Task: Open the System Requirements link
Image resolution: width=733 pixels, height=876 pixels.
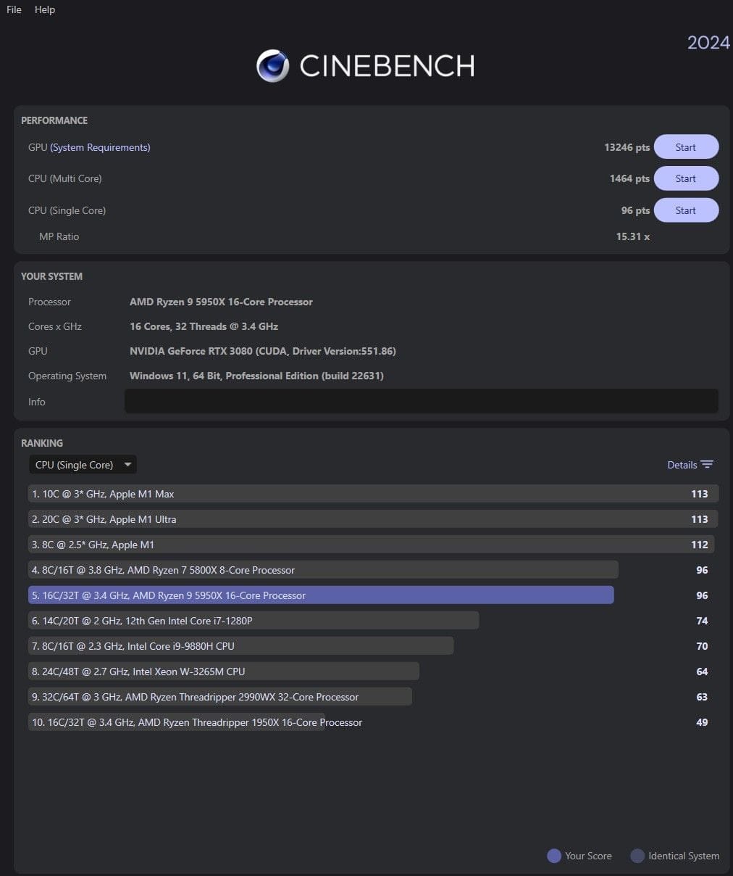Action: click(100, 147)
